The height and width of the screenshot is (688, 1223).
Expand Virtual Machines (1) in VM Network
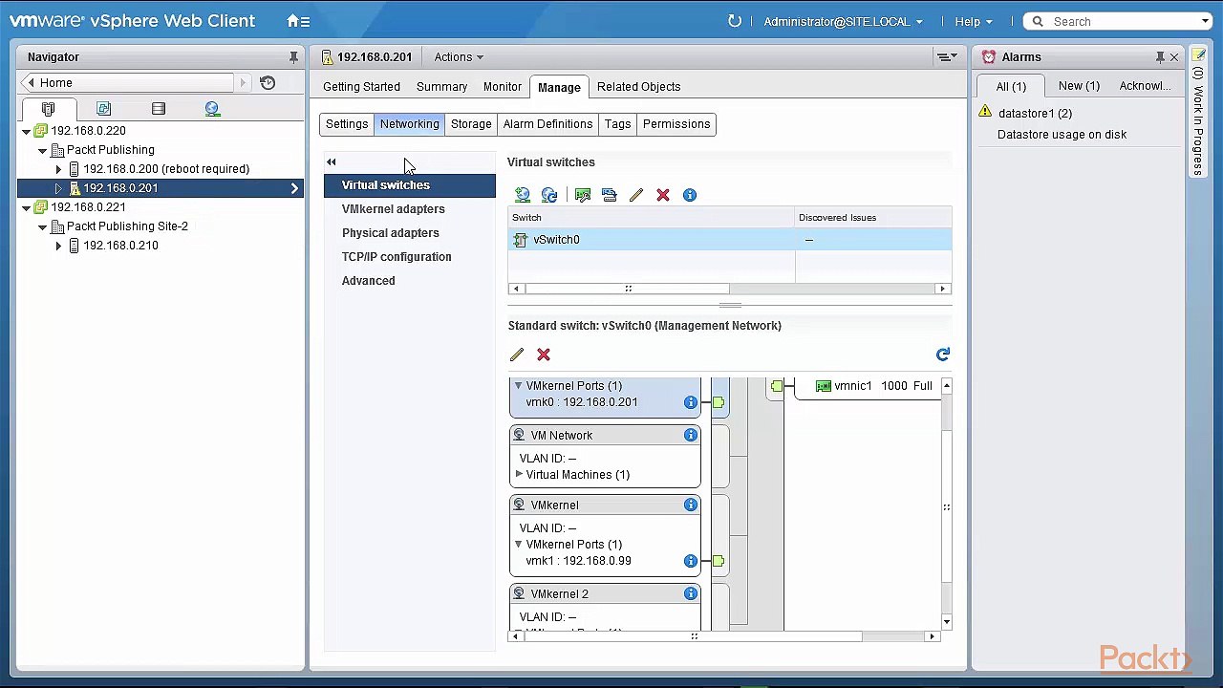coord(519,474)
